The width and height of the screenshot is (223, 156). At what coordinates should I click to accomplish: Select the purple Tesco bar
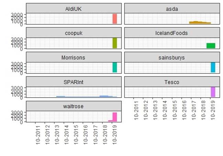(x=213, y=92)
